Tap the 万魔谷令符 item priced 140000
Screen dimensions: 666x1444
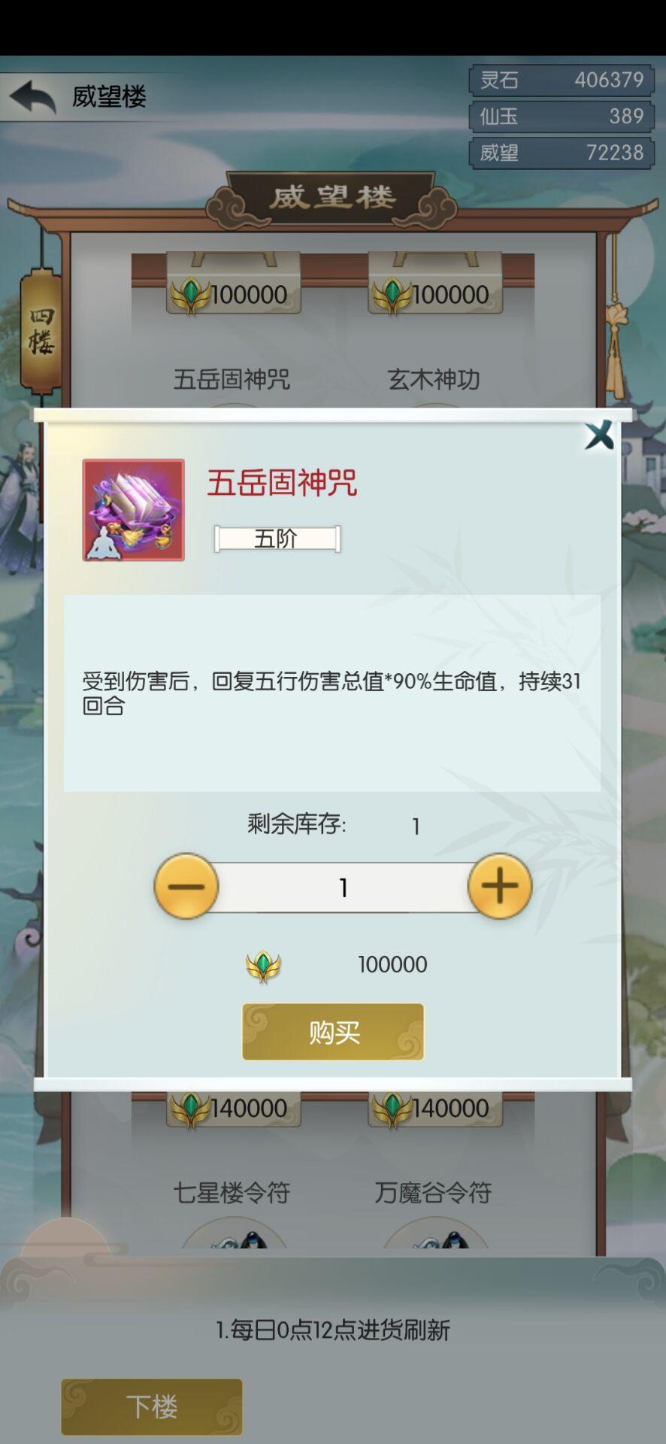point(434,1192)
